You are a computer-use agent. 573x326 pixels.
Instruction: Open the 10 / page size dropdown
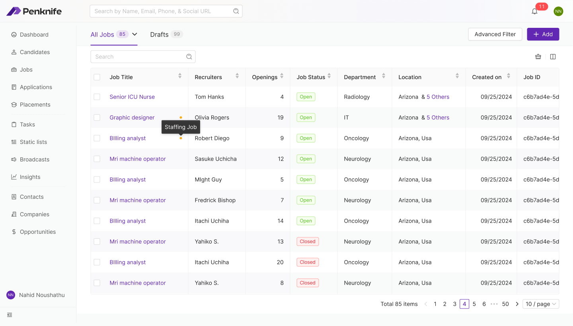point(541,304)
